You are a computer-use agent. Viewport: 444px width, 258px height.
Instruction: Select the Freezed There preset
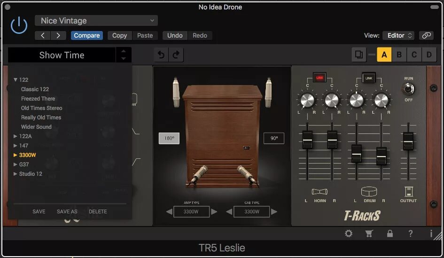coord(38,99)
